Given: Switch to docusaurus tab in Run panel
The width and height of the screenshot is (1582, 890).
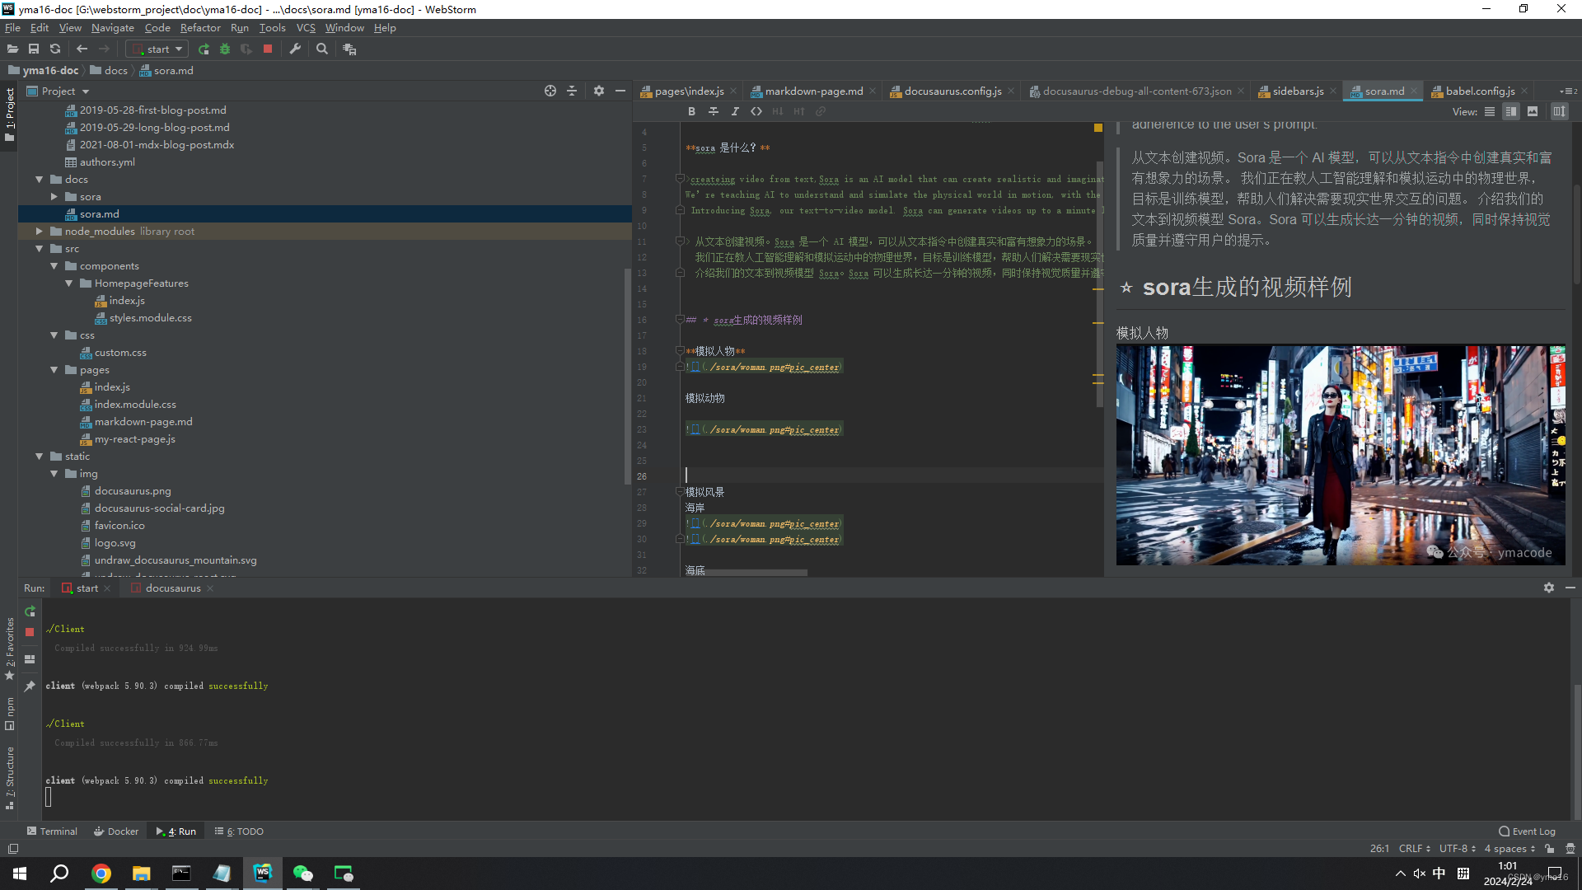Looking at the screenshot, I should [173, 588].
